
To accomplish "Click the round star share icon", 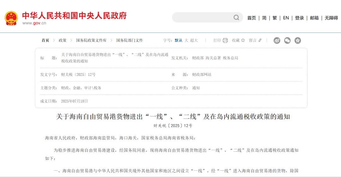I will point(298,40).
